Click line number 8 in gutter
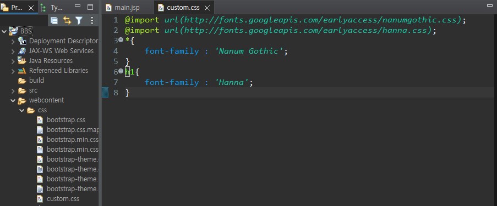 (116, 93)
